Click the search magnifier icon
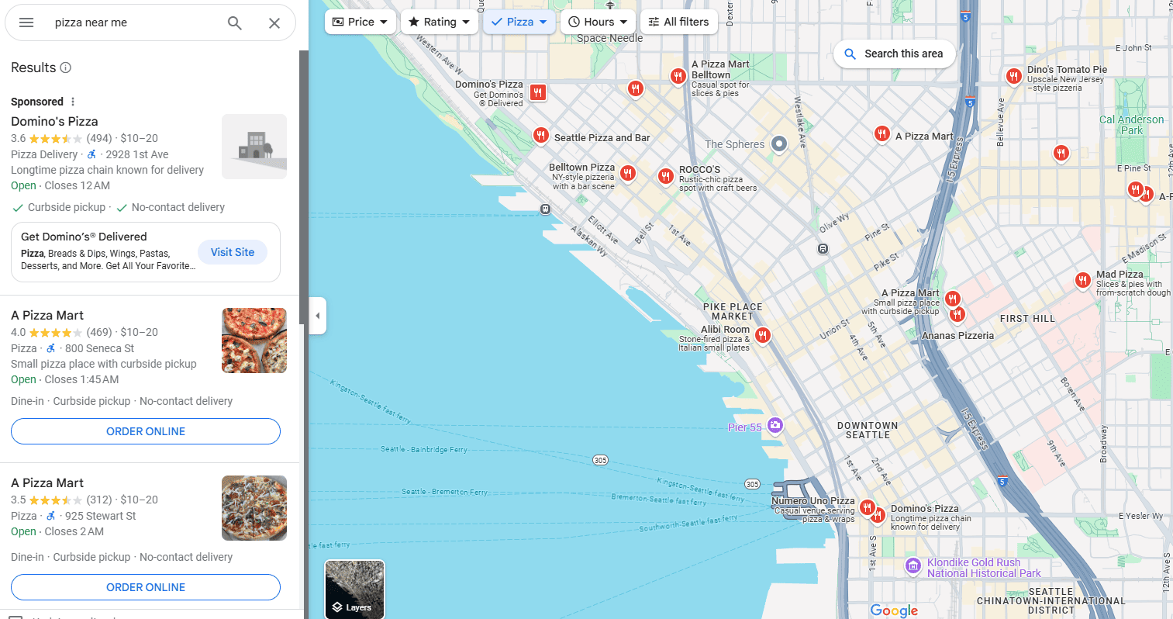The height and width of the screenshot is (619, 1173). point(235,22)
